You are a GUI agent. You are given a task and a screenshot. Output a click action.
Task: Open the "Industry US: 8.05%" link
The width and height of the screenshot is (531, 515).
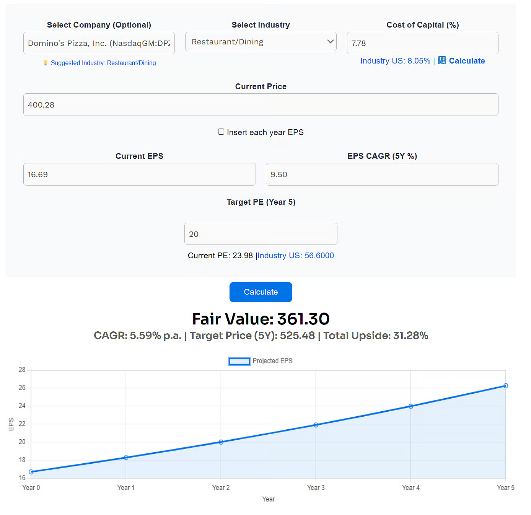coord(395,60)
